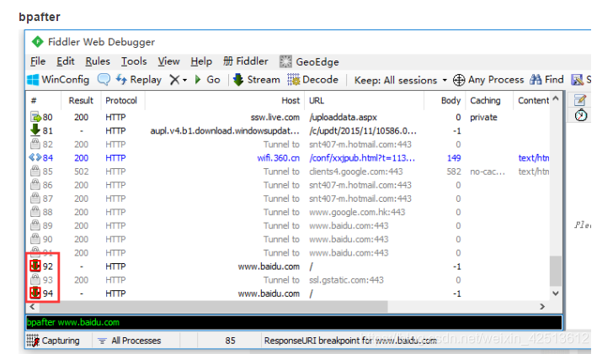
Task: Click the red breakpoint icon of session 94
Action: point(35,293)
